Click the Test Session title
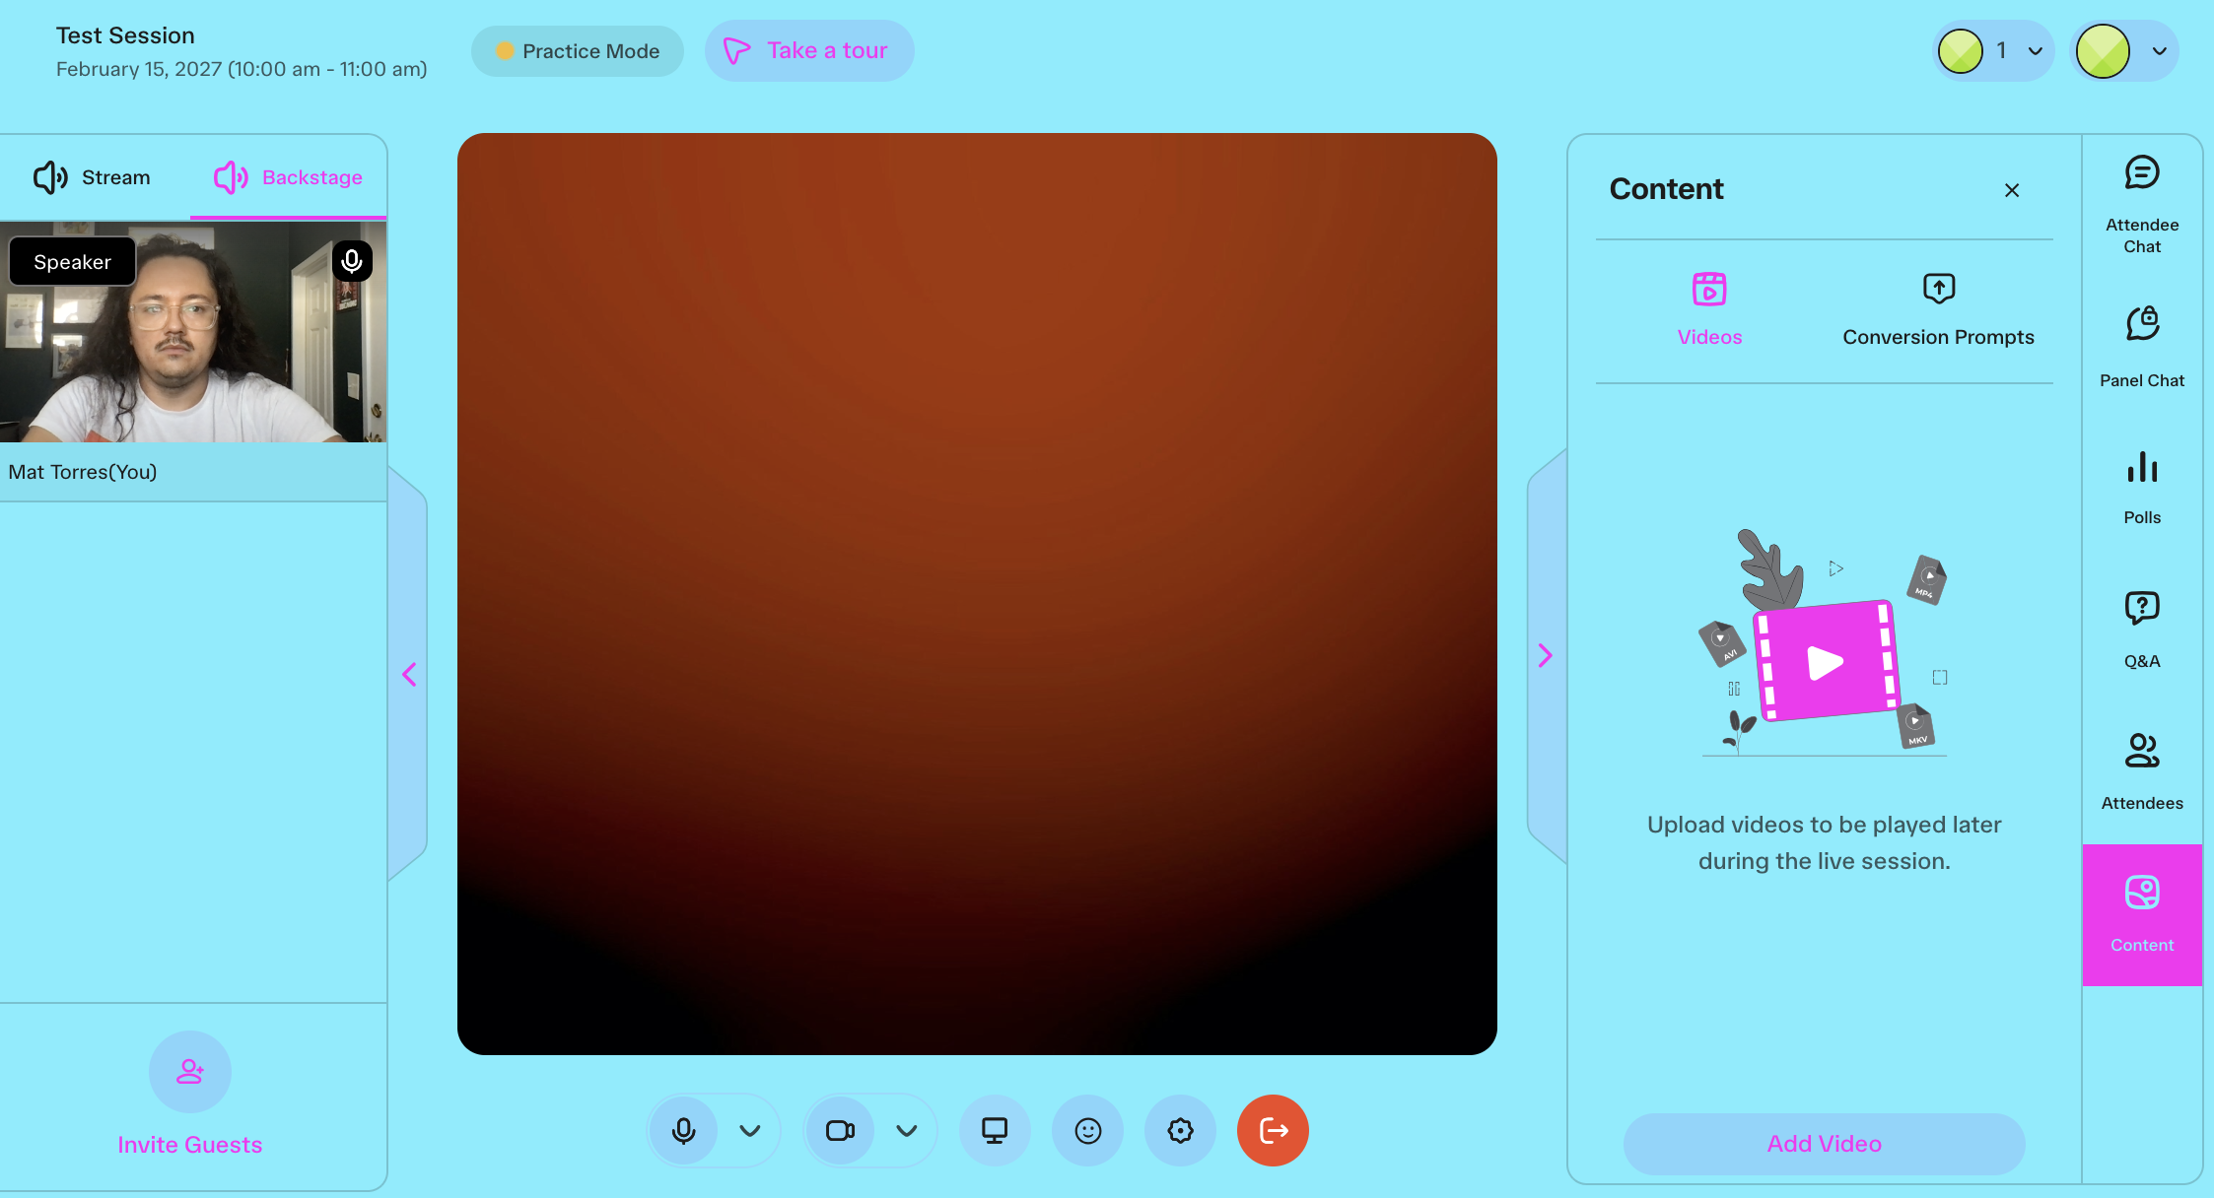The image size is (2214, 1198). coord(125,35)
